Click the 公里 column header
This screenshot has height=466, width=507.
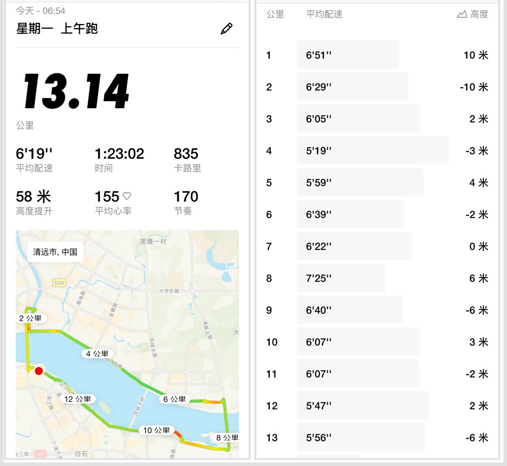pyautogui.click(x=275, y=15)
